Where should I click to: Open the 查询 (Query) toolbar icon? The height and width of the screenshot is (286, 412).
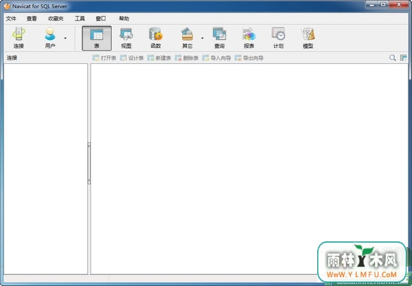click(219, 38)
